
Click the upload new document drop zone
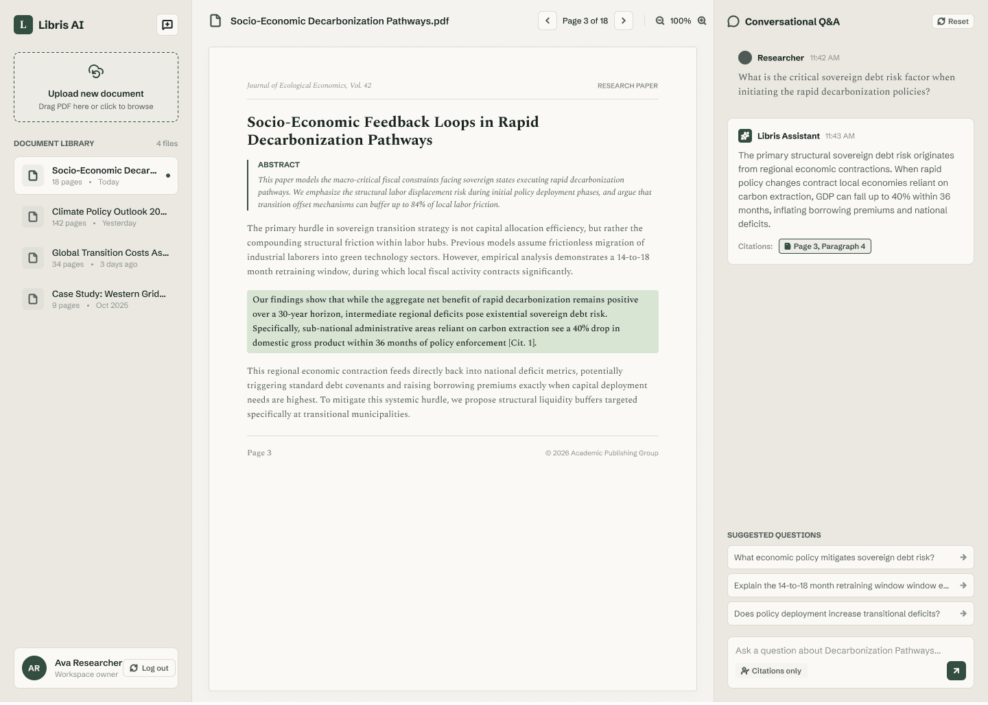click(96, 87)
